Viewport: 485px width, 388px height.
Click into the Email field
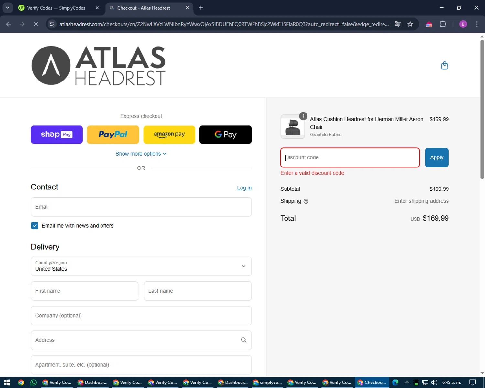click(141, 207)
